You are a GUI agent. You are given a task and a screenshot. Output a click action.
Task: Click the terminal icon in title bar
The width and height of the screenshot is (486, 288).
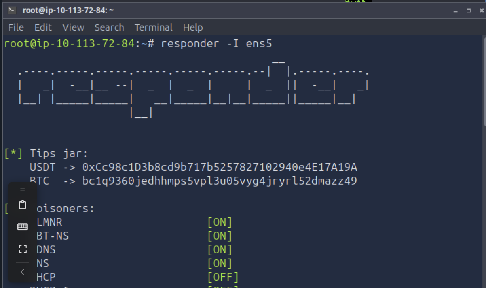(x=12, y=10)
